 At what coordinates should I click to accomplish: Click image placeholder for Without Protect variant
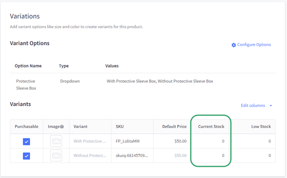point(56,155)
